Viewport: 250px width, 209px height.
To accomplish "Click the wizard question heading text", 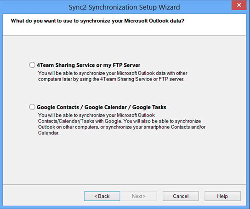I will [97, 21].
